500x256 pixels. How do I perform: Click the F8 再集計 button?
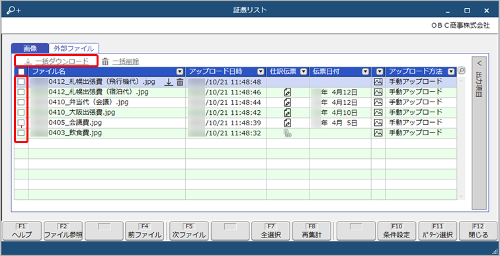pyautogui.click(x=312, y=231)
